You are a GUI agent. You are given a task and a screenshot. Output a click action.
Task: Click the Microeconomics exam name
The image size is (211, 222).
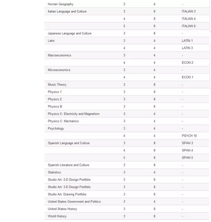coord(59,70)
